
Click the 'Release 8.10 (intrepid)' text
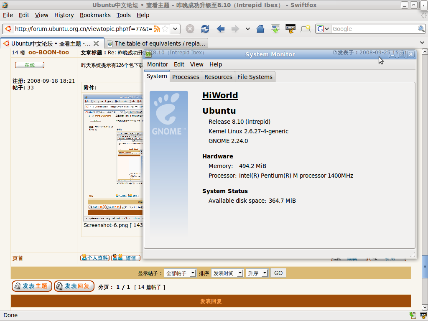[239, 122]
